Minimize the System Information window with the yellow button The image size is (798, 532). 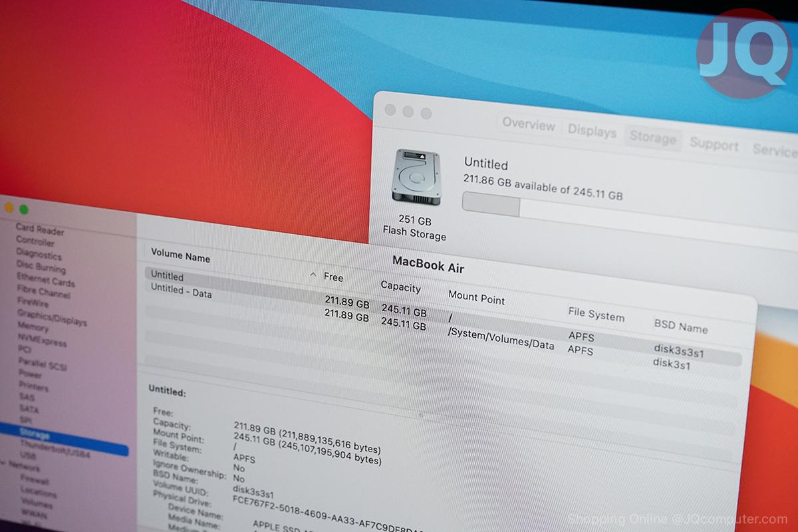click(9, 207)
